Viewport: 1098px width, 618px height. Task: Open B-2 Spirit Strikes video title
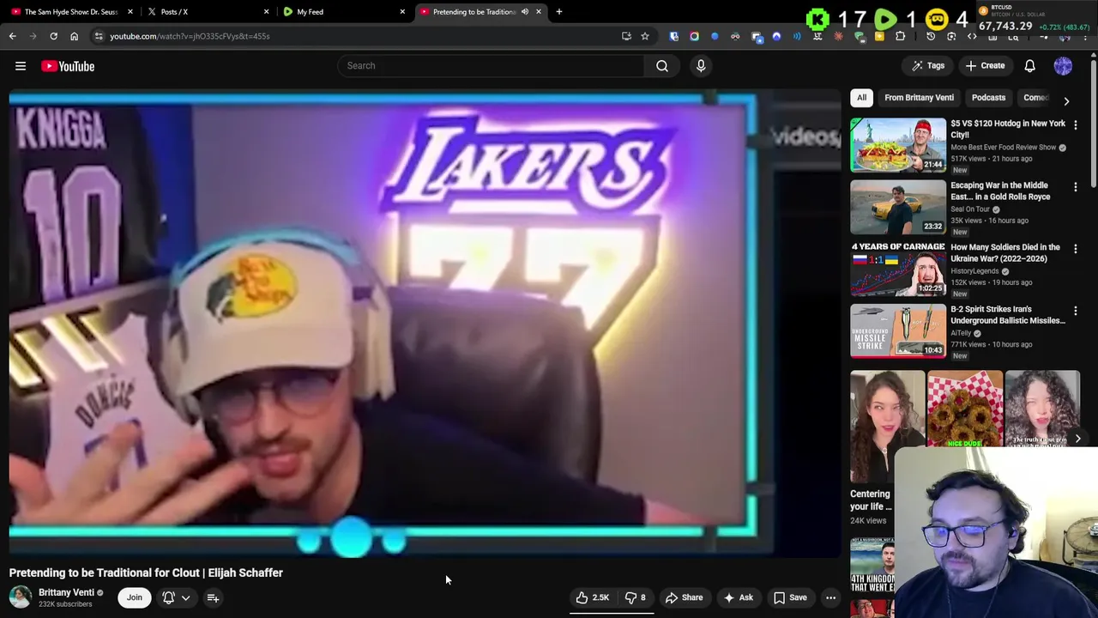point(1008,314)
